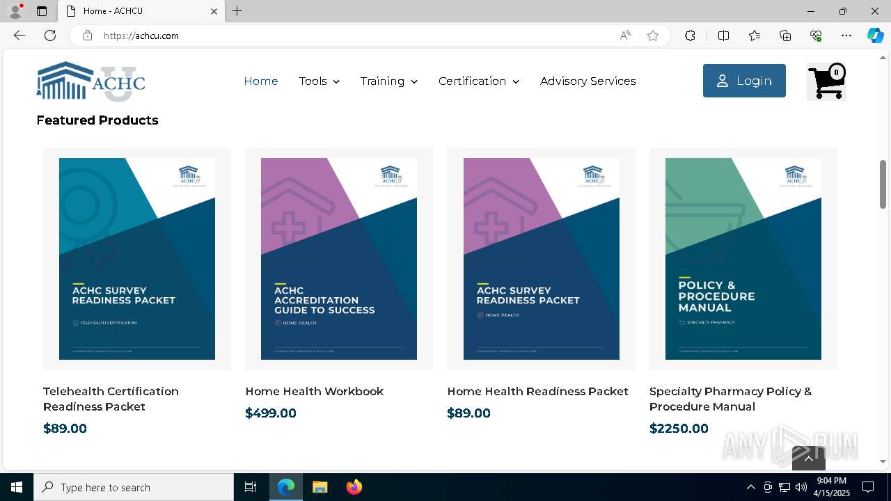Open a new browser tab
The width and height of the screenshot is (891, 501).
[237, 11]
